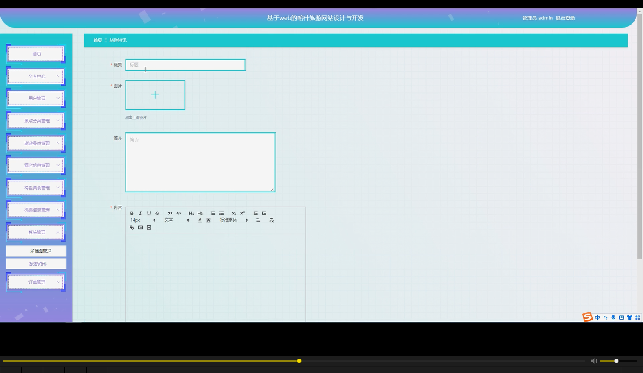Insert a hyperlink in the editor

click(x=132, y=228)
